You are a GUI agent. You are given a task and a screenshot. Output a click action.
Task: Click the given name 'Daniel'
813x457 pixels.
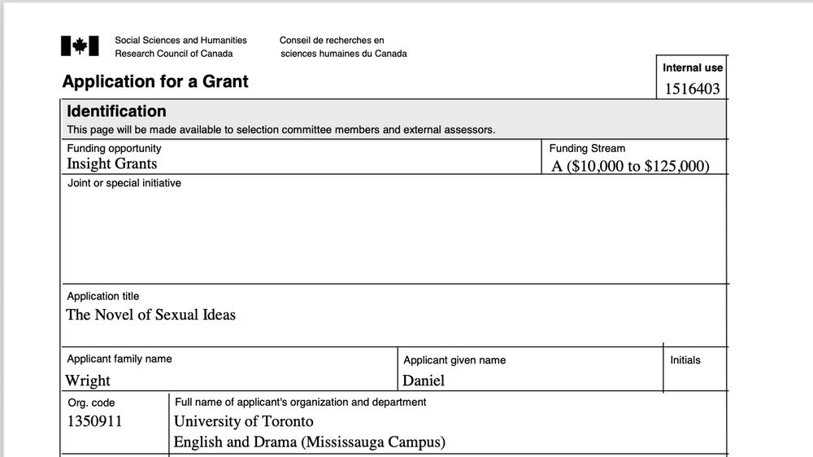coord(424,381)
